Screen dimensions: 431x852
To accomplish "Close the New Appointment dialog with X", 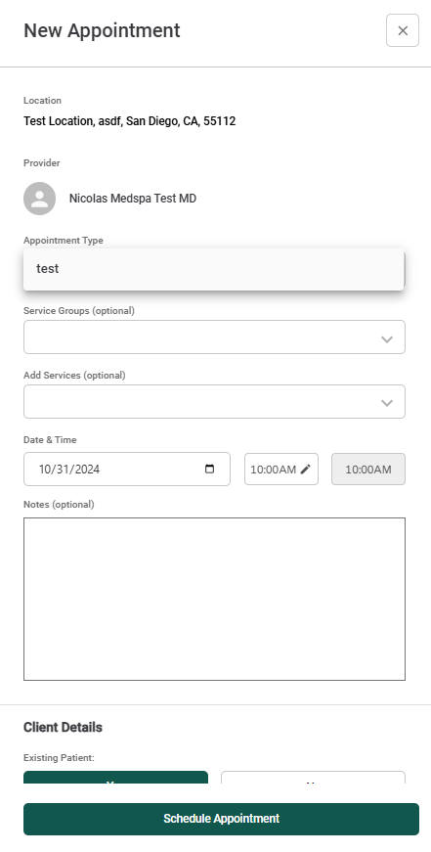I will [x=403, y=31].
